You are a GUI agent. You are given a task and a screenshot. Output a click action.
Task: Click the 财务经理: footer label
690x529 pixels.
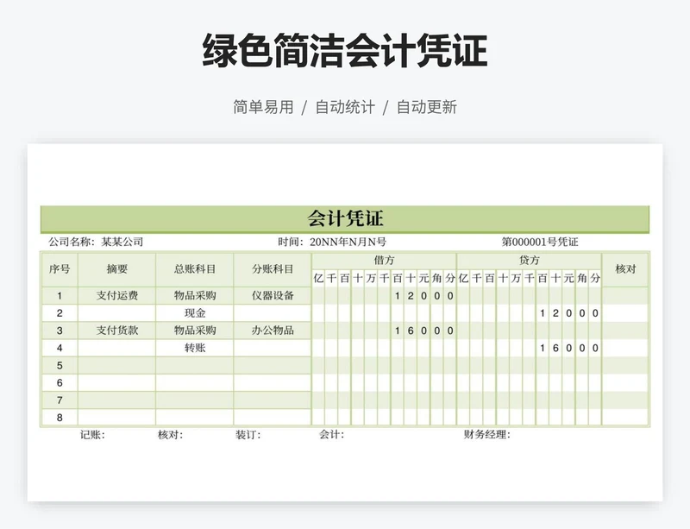486,435
